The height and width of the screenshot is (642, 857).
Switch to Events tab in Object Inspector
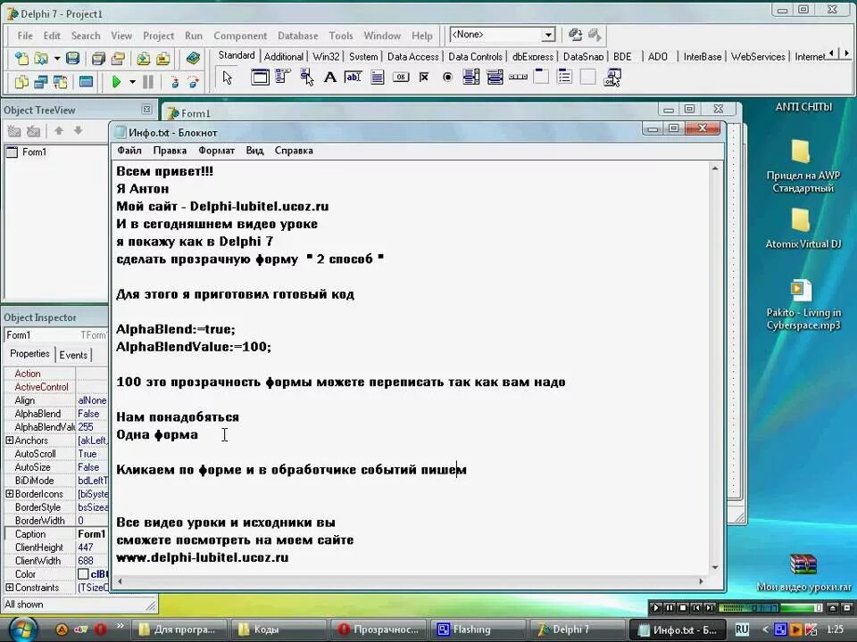pyautogui.click(x=73, y=355)
